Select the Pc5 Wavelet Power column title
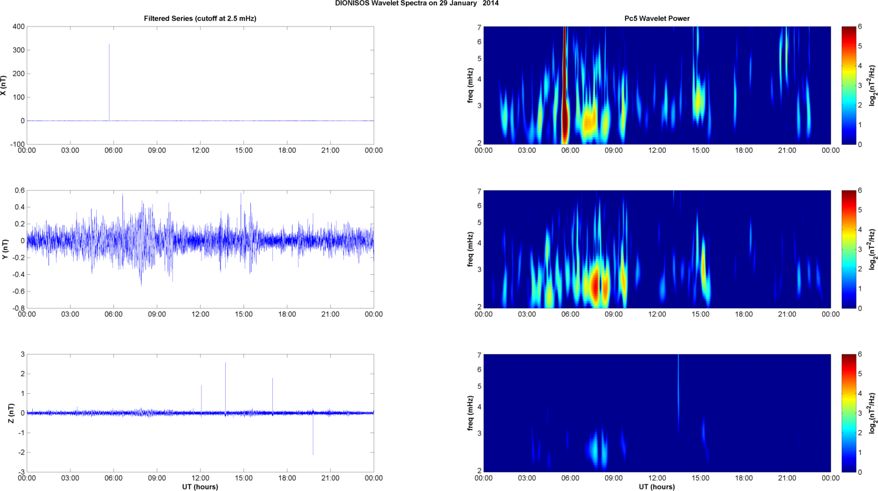The height and width of the screenshot is (491, 878). tap(657, 18)
